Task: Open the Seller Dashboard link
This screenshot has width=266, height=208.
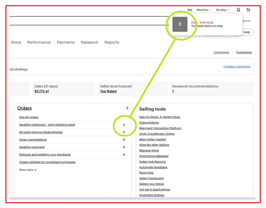Action: (151, 178)
